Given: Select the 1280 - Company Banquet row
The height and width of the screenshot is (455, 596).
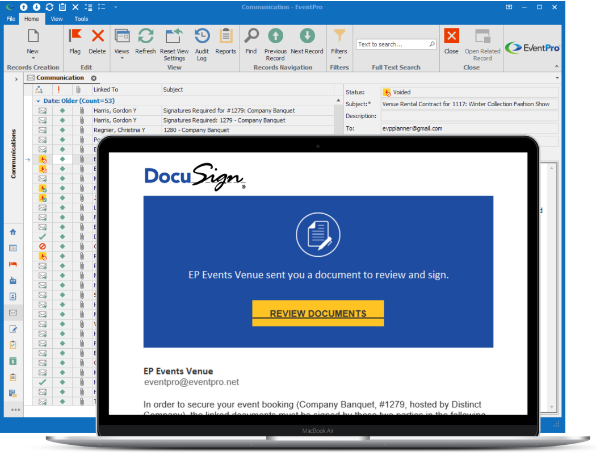Looking at the screenshot, I should tap(183, 130).
